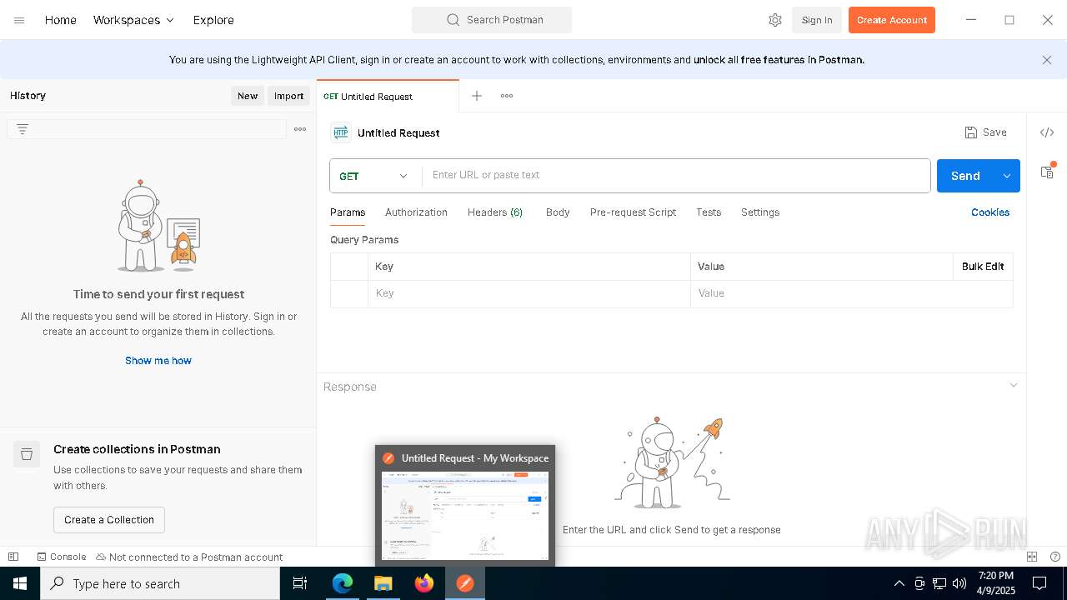
Task: Open the Body tab
Action: point(558,212)
